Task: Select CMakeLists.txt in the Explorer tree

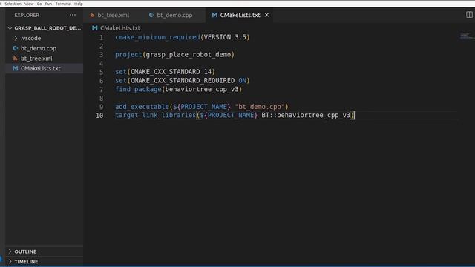Action: pyautogui.click(x=45, y=68)
